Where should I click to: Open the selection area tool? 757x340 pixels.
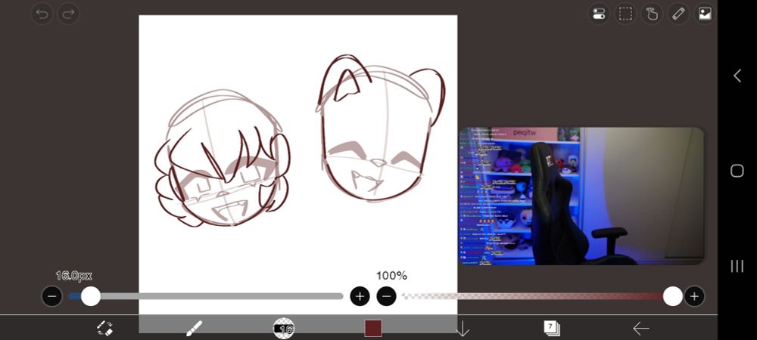tap(625, 14)
